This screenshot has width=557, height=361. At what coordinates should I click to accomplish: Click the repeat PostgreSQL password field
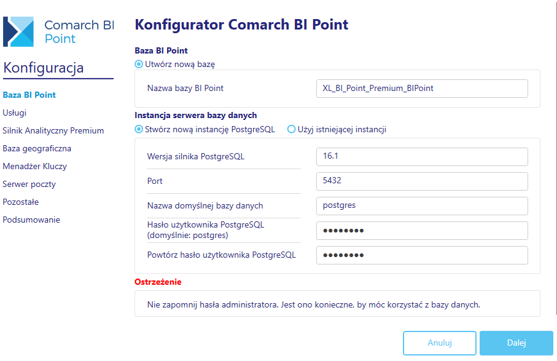pos(422,255)
